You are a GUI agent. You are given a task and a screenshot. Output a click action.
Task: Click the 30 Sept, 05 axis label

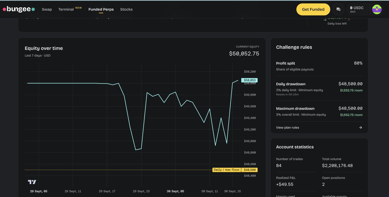[175, 191]
